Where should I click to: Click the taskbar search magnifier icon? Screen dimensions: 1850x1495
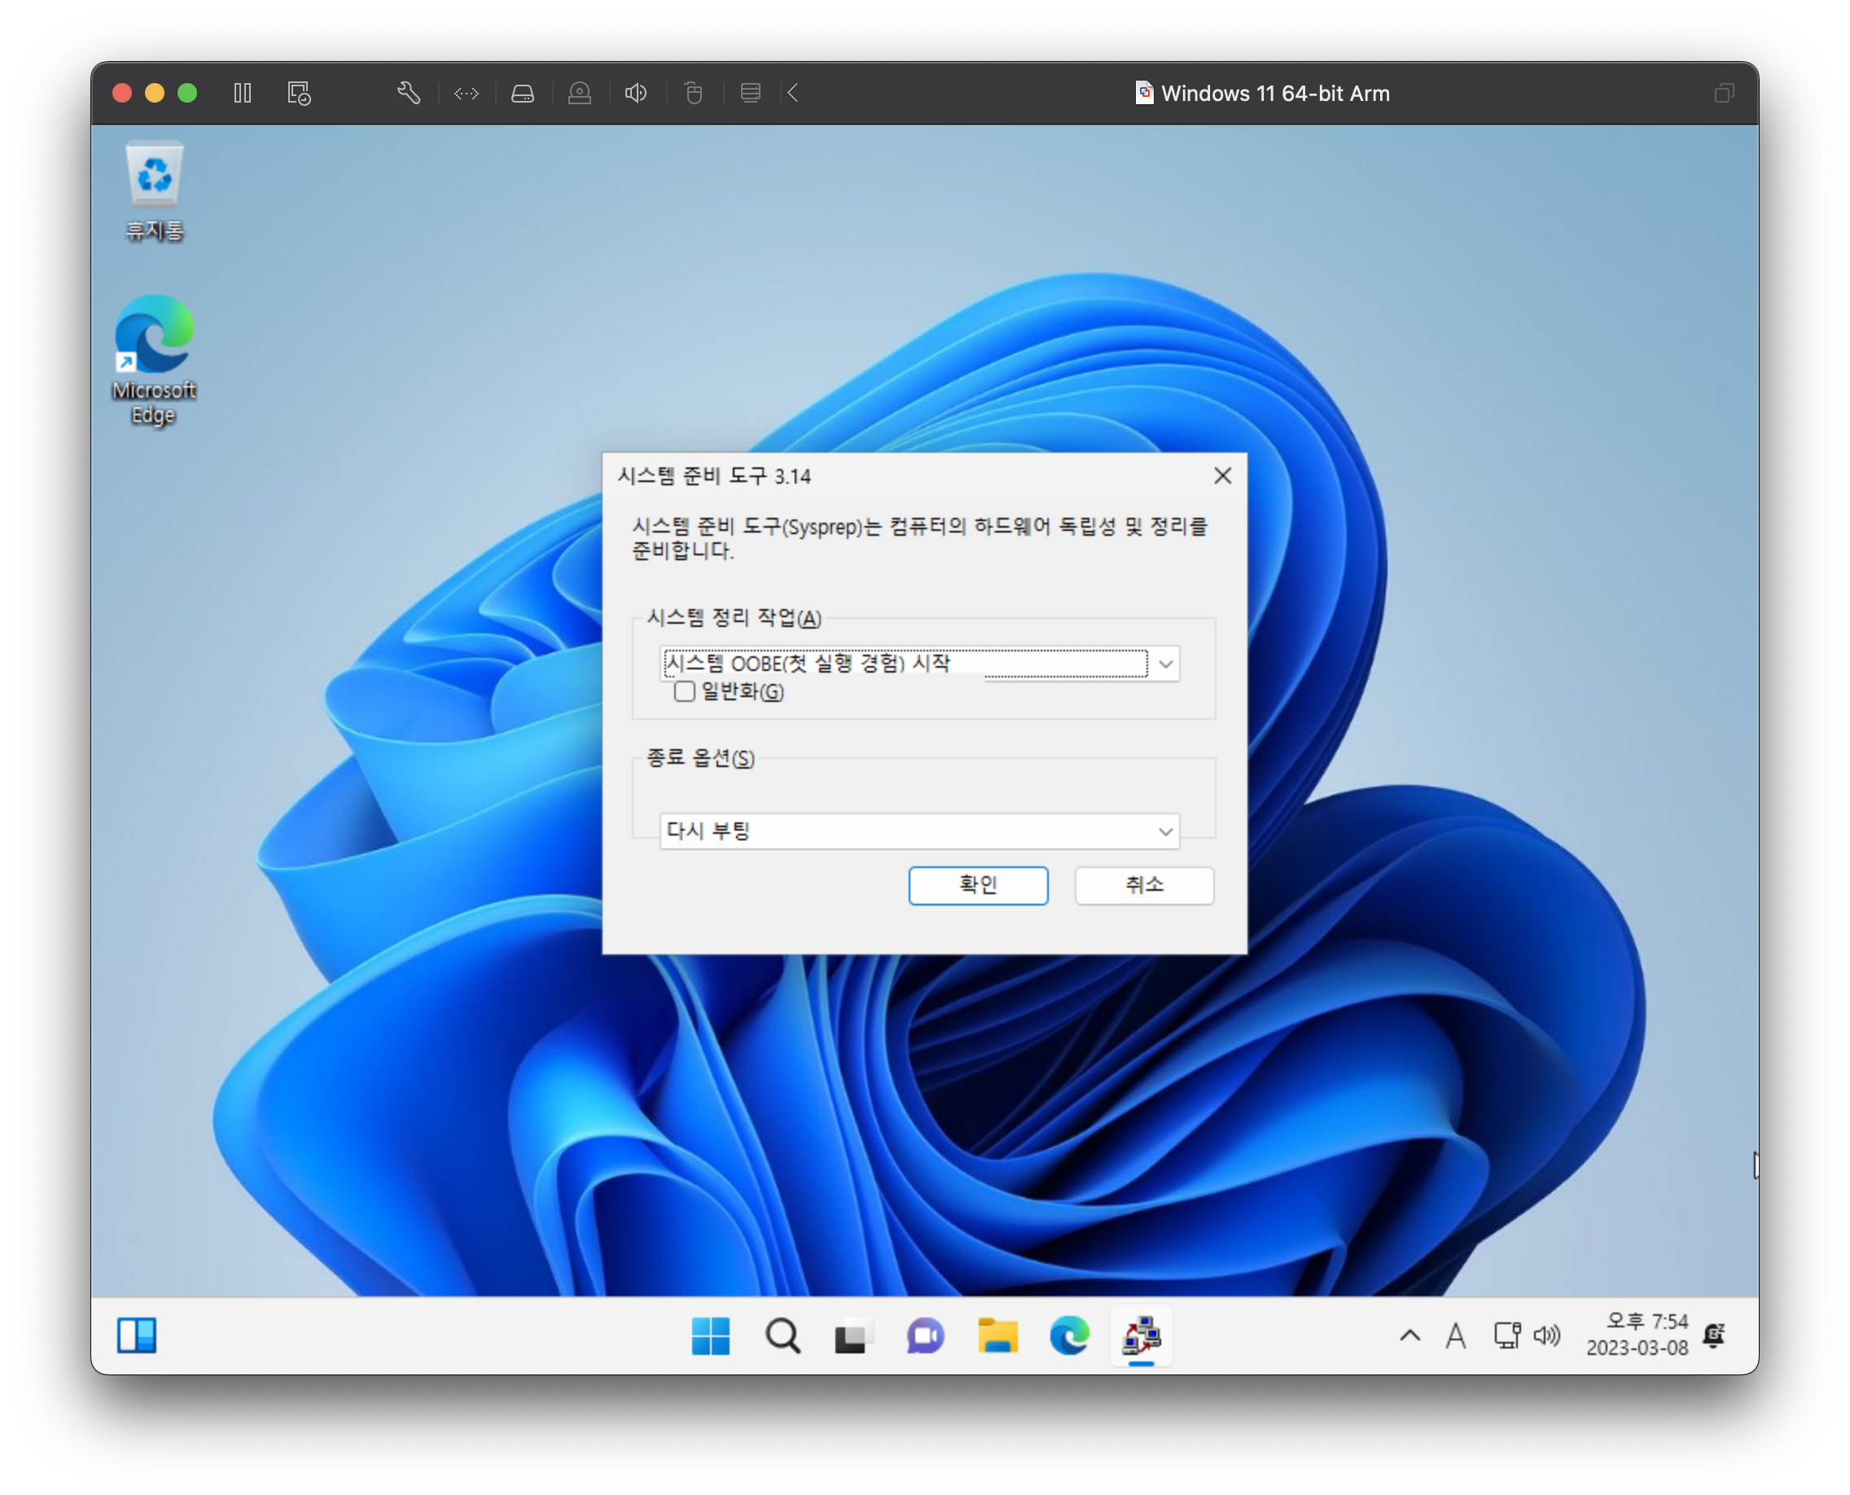tap(782, 1335)
